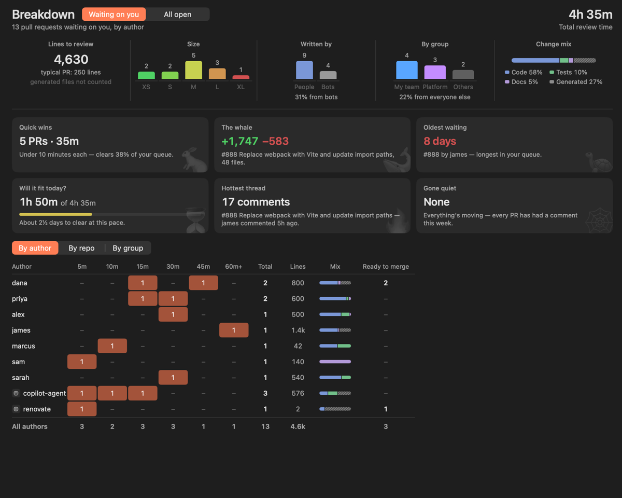Switch to the All open filter
Viewport: 622px width, 498px height.
point(178,15)
